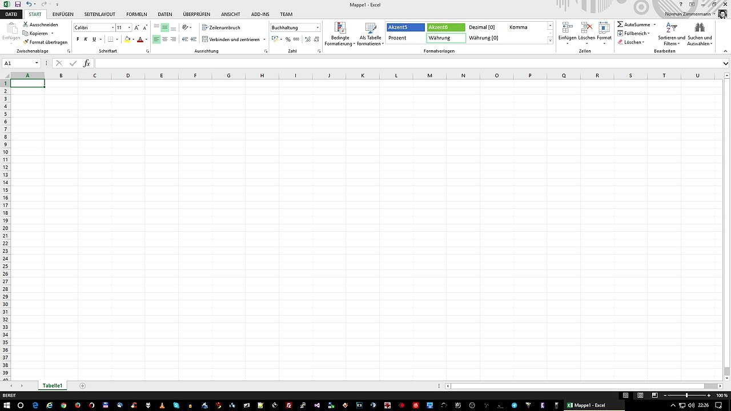Apply the Akzent5 cell style
The height and width of the screenshot is (411, 731).
(x=405, y=27)
